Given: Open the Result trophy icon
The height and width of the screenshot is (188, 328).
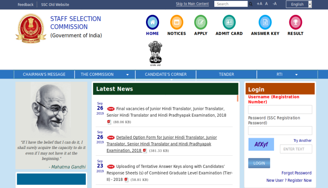Looking at the screenshot, I should (x=295, y=22).
